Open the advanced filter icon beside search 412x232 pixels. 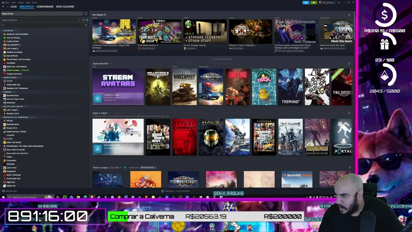[x=86, y=25]
